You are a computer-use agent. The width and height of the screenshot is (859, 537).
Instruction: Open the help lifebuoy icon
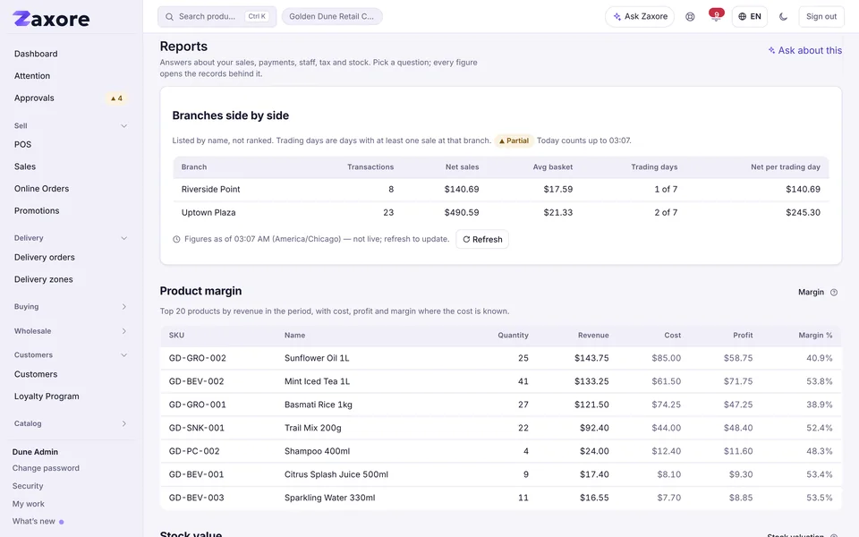(x=690, y=16)
